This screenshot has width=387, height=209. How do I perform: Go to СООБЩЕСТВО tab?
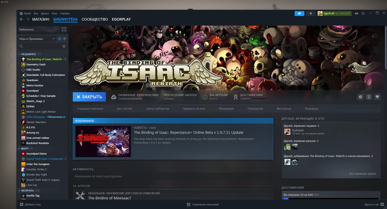[95, 19]
